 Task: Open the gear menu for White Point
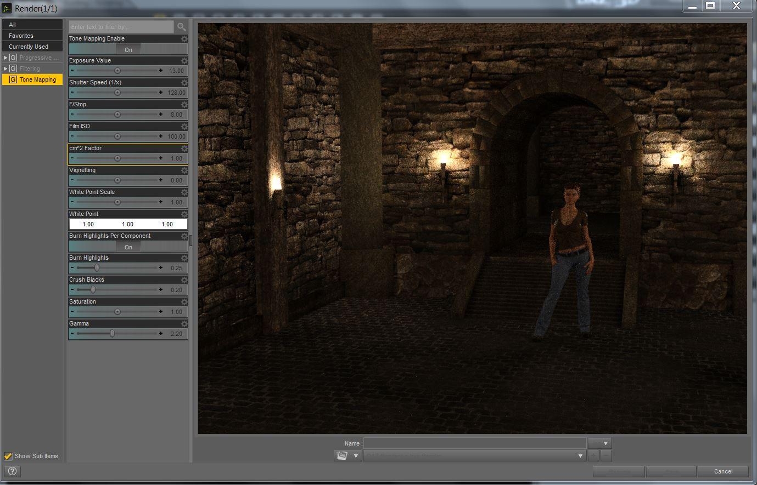click(184, 214)
